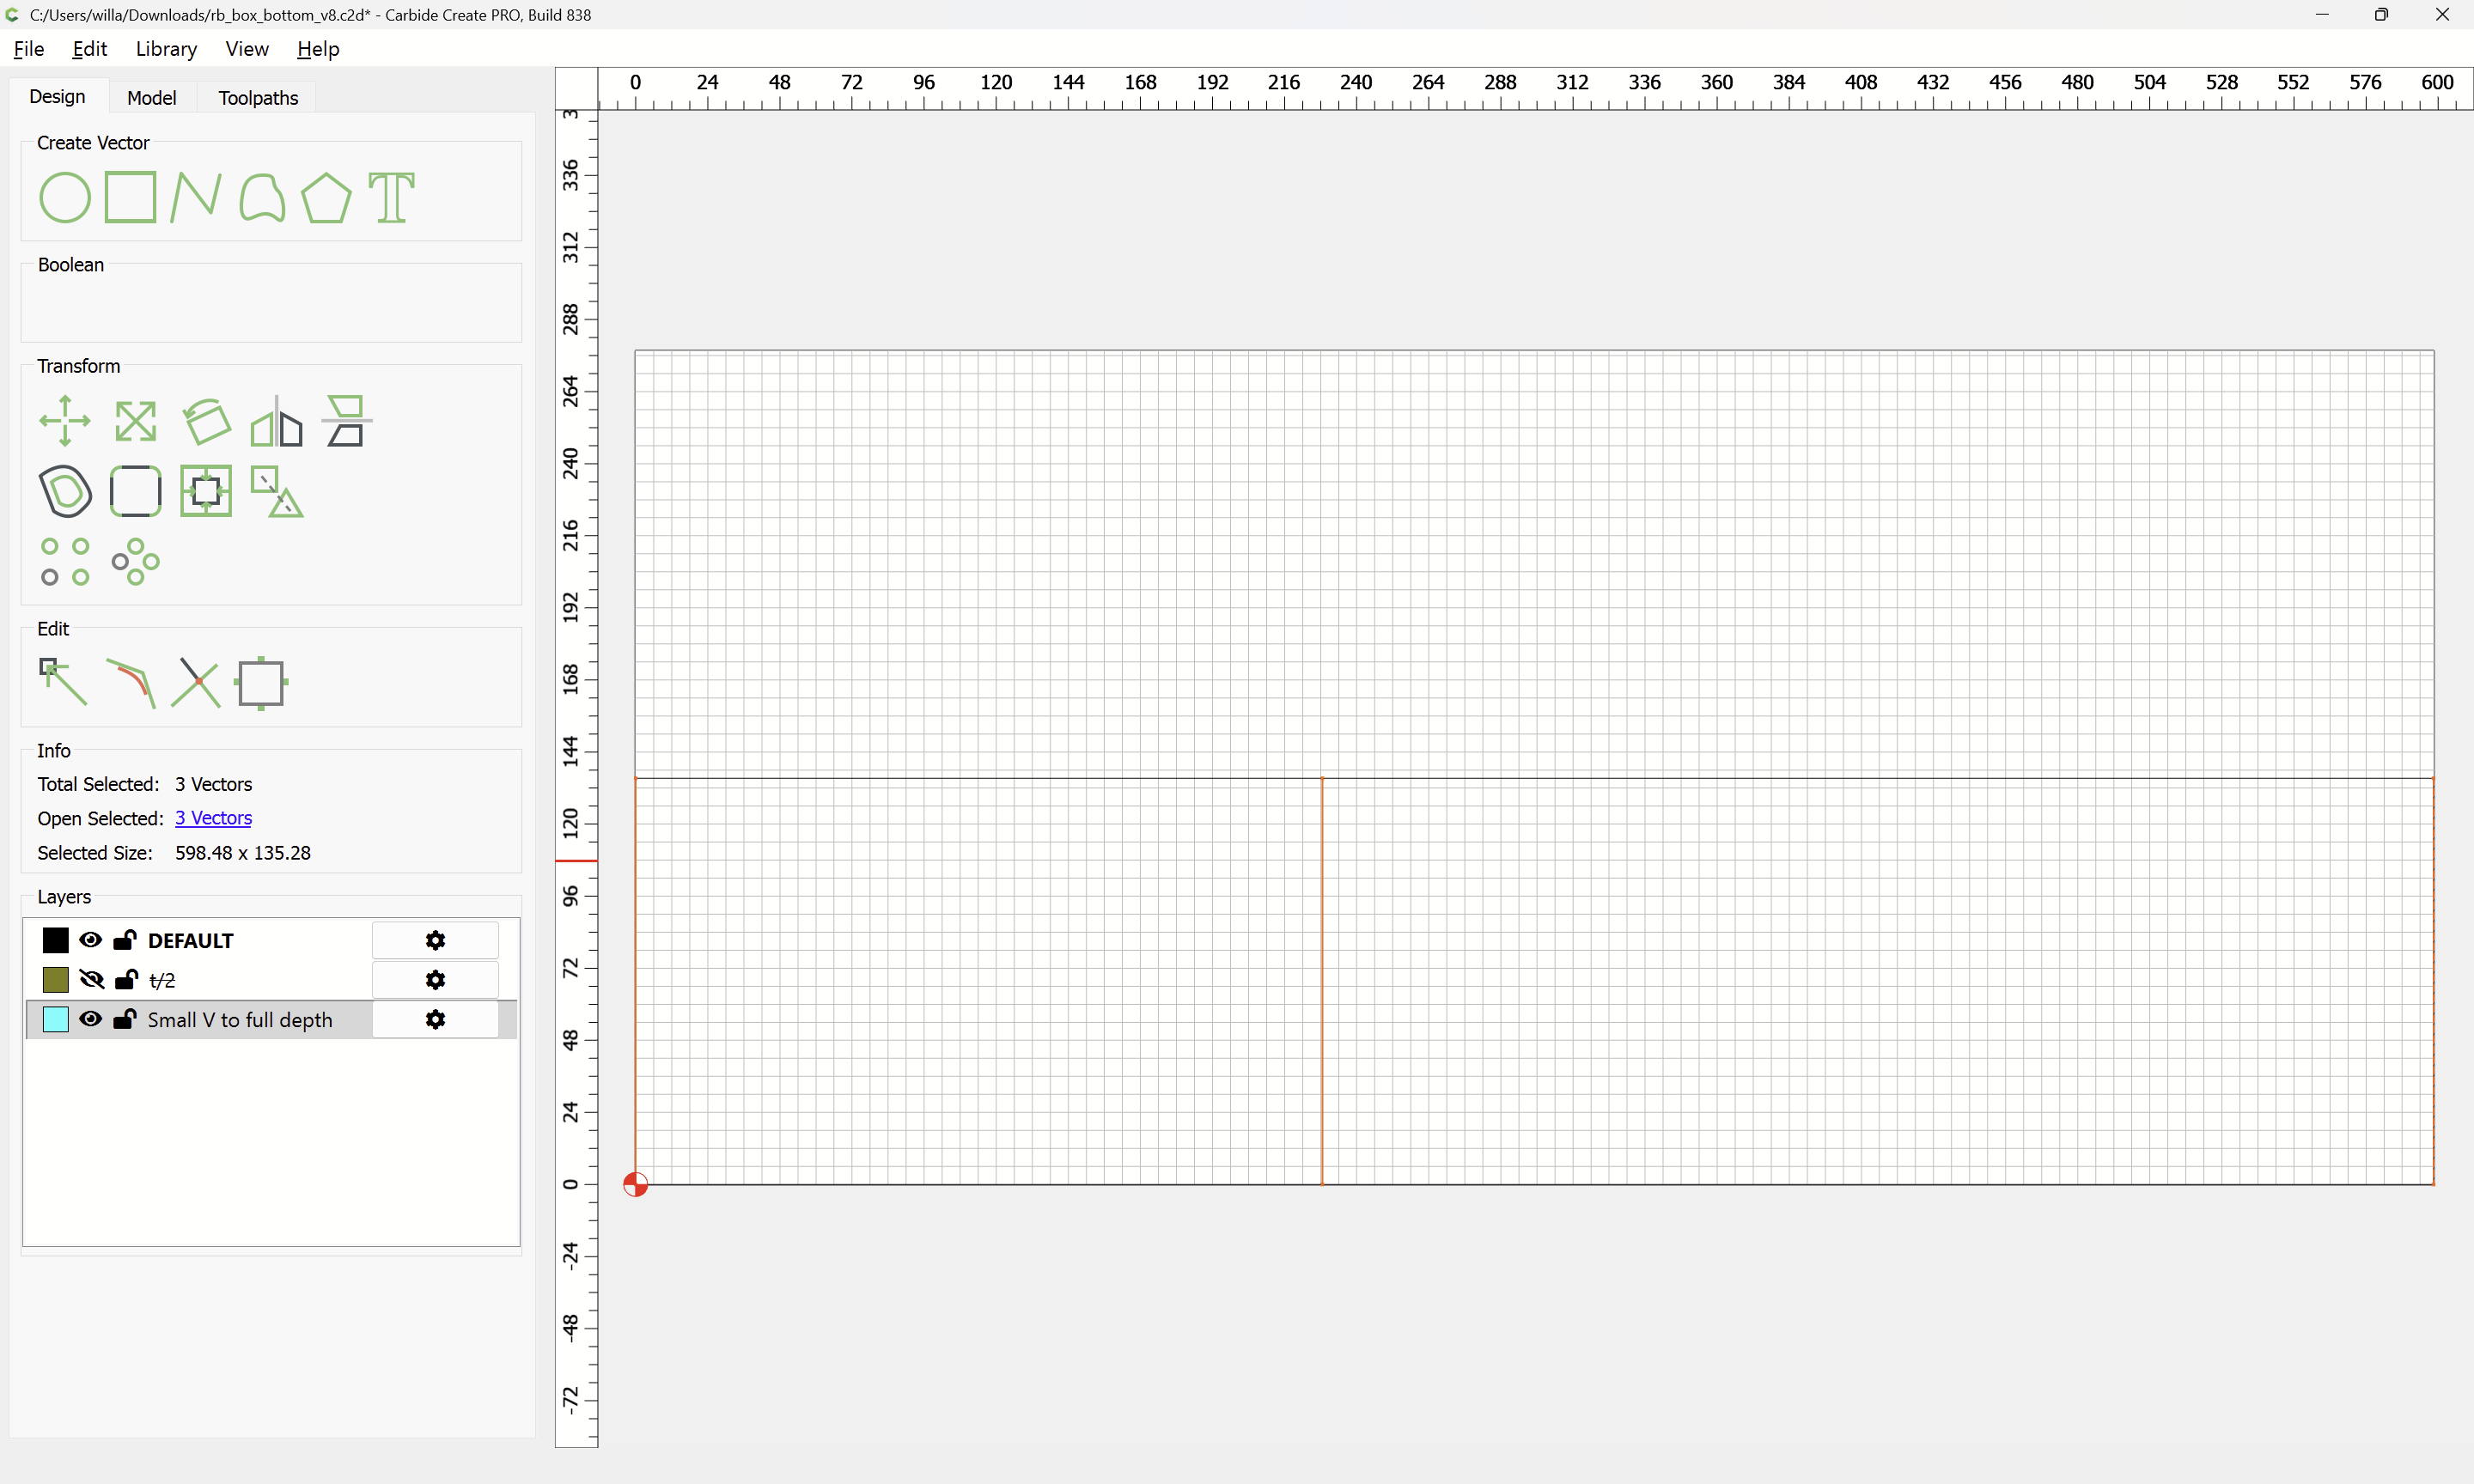Select the Rectangle create vector tool
The height and width of the screenshot is (1484, 2474).
pyautogui.click(x=130, y=197)
